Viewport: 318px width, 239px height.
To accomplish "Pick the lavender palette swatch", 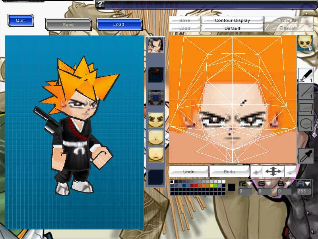I will [220, 186].
